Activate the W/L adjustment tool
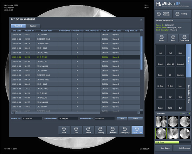The width and height of the screenshot is (192, 154). (180, 94)
